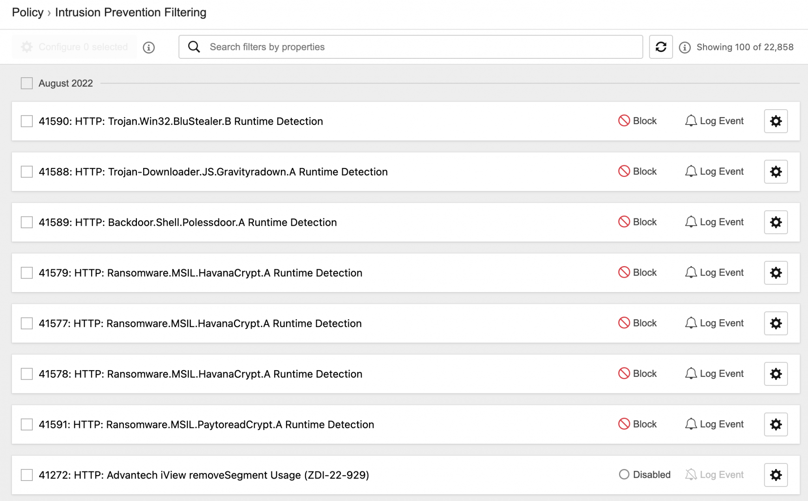Click red Block icon on filter 41589

click(x=624, y=222)
